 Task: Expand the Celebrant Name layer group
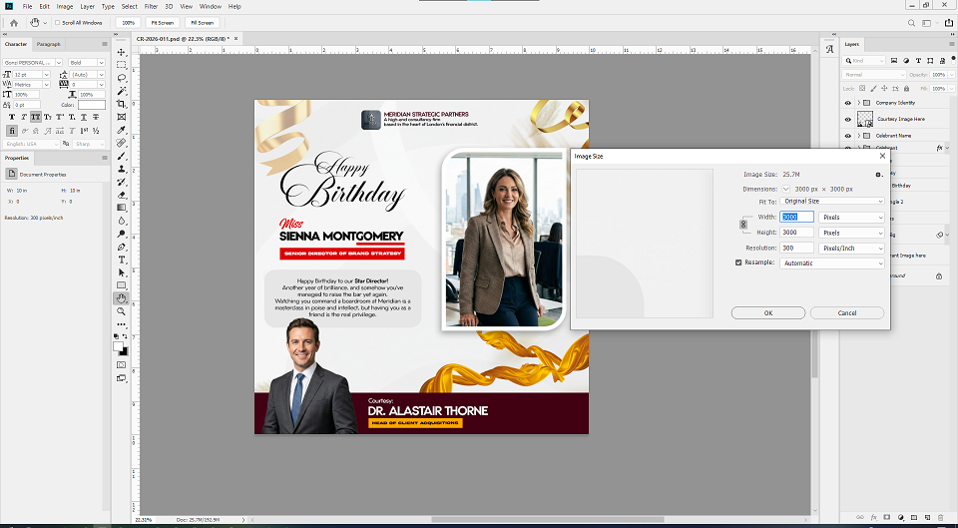[858, 136]
